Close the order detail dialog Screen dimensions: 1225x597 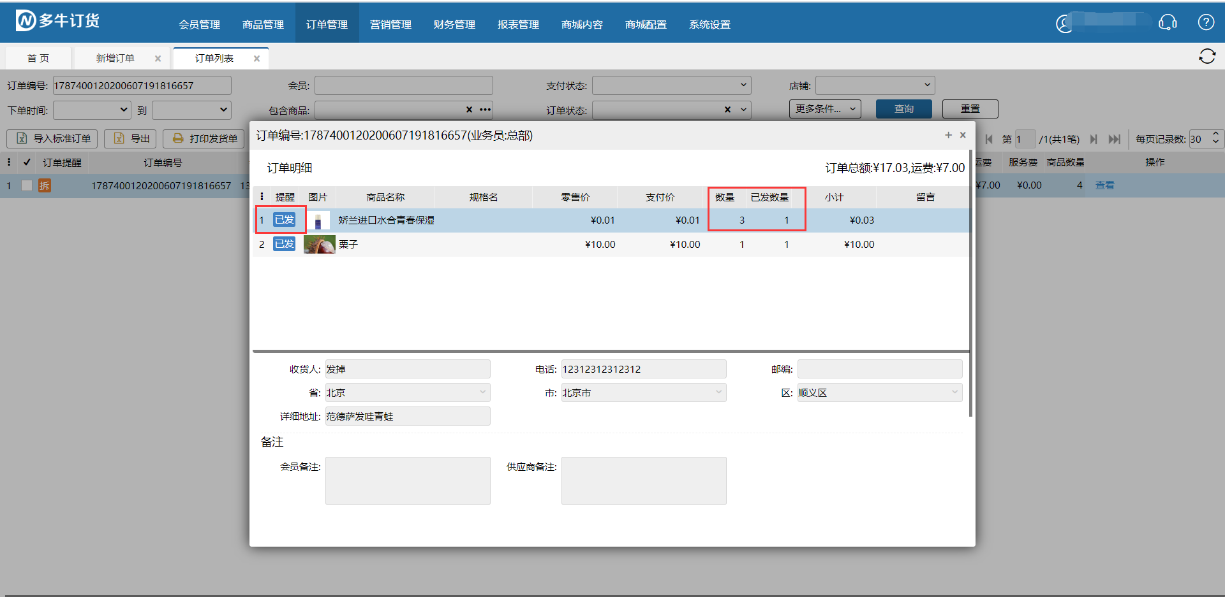click(963, 135)
